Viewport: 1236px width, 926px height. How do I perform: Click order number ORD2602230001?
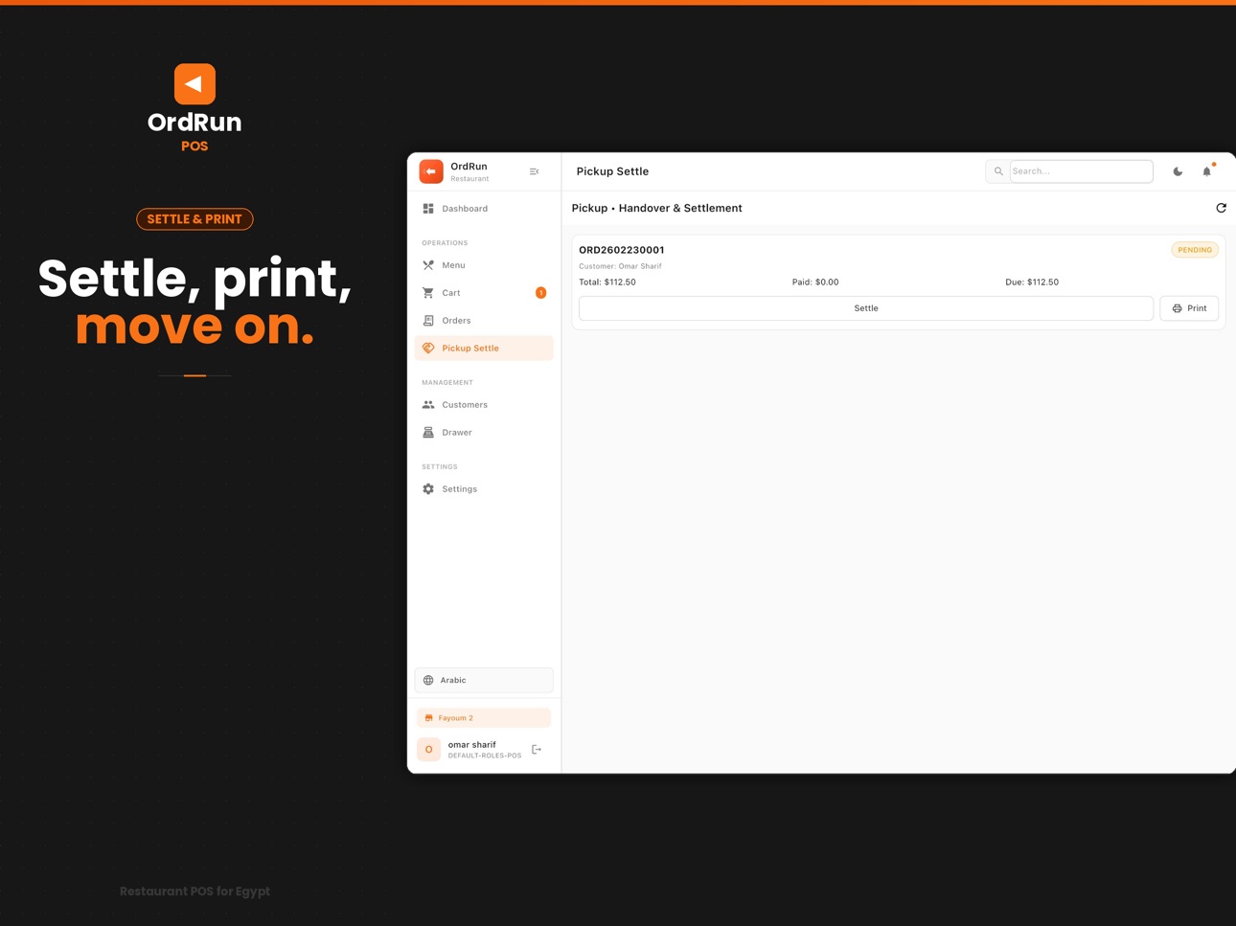pos(622,250)
